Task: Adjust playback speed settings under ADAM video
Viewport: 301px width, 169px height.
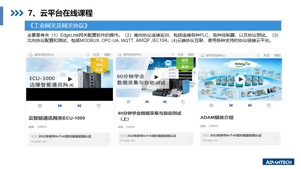Action: (x=269, y=105)
